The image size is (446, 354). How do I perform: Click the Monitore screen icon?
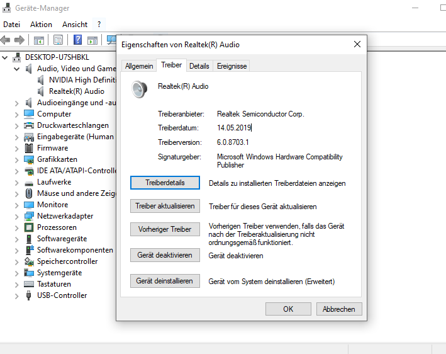point(29,205)
